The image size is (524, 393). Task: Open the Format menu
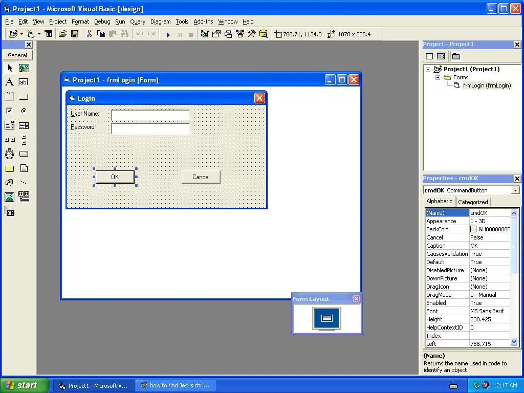click(x=80, y=21)
